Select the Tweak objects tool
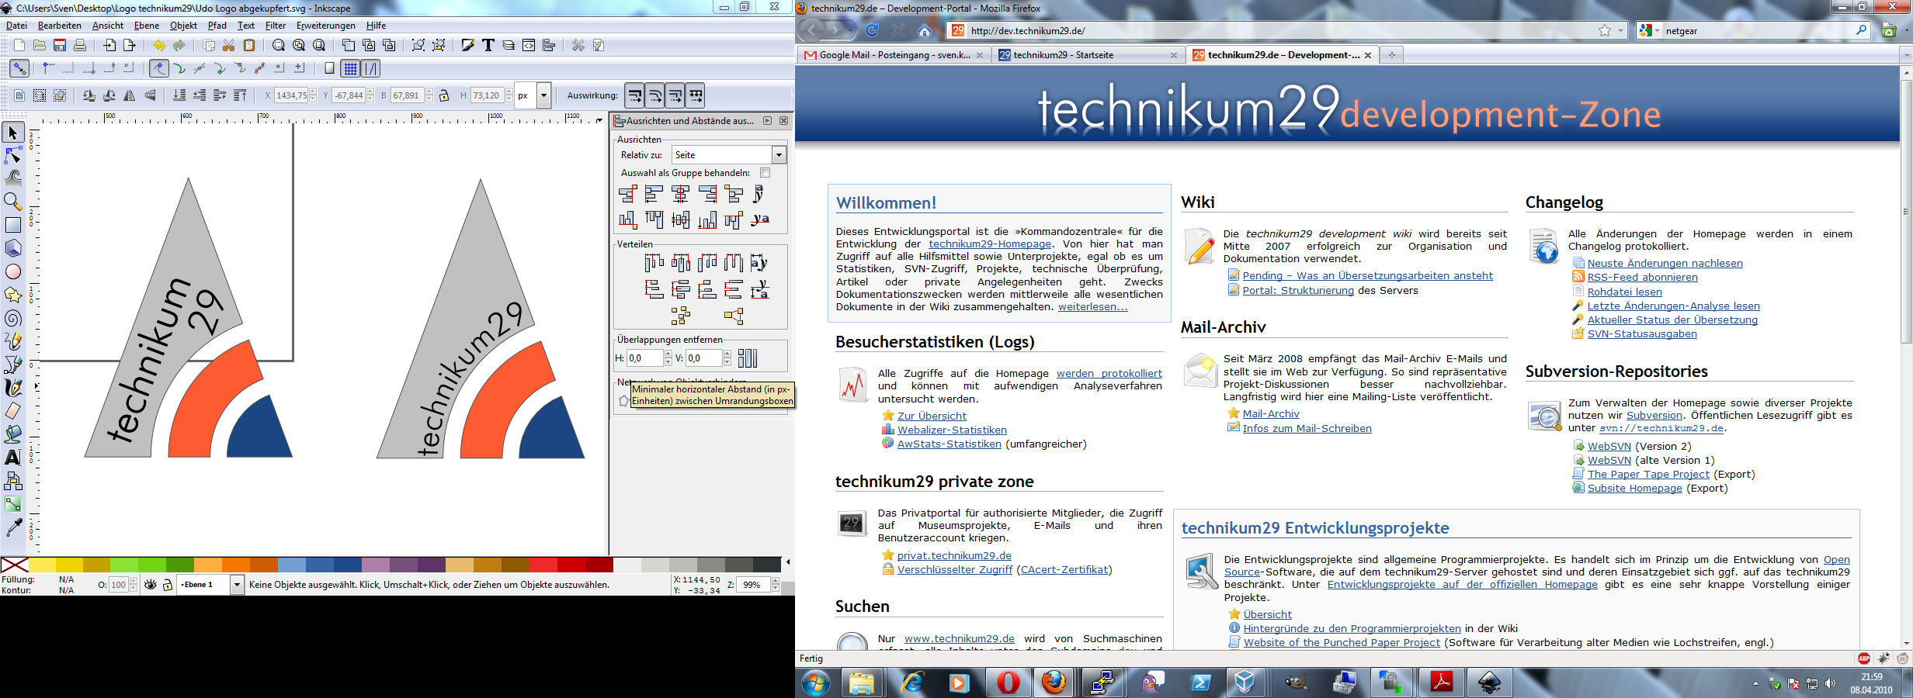Viewport: 1913px width, 698px height. coord(13,178)
